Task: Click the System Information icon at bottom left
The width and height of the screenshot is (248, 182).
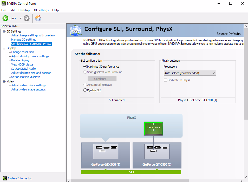Action: point(4,178)
